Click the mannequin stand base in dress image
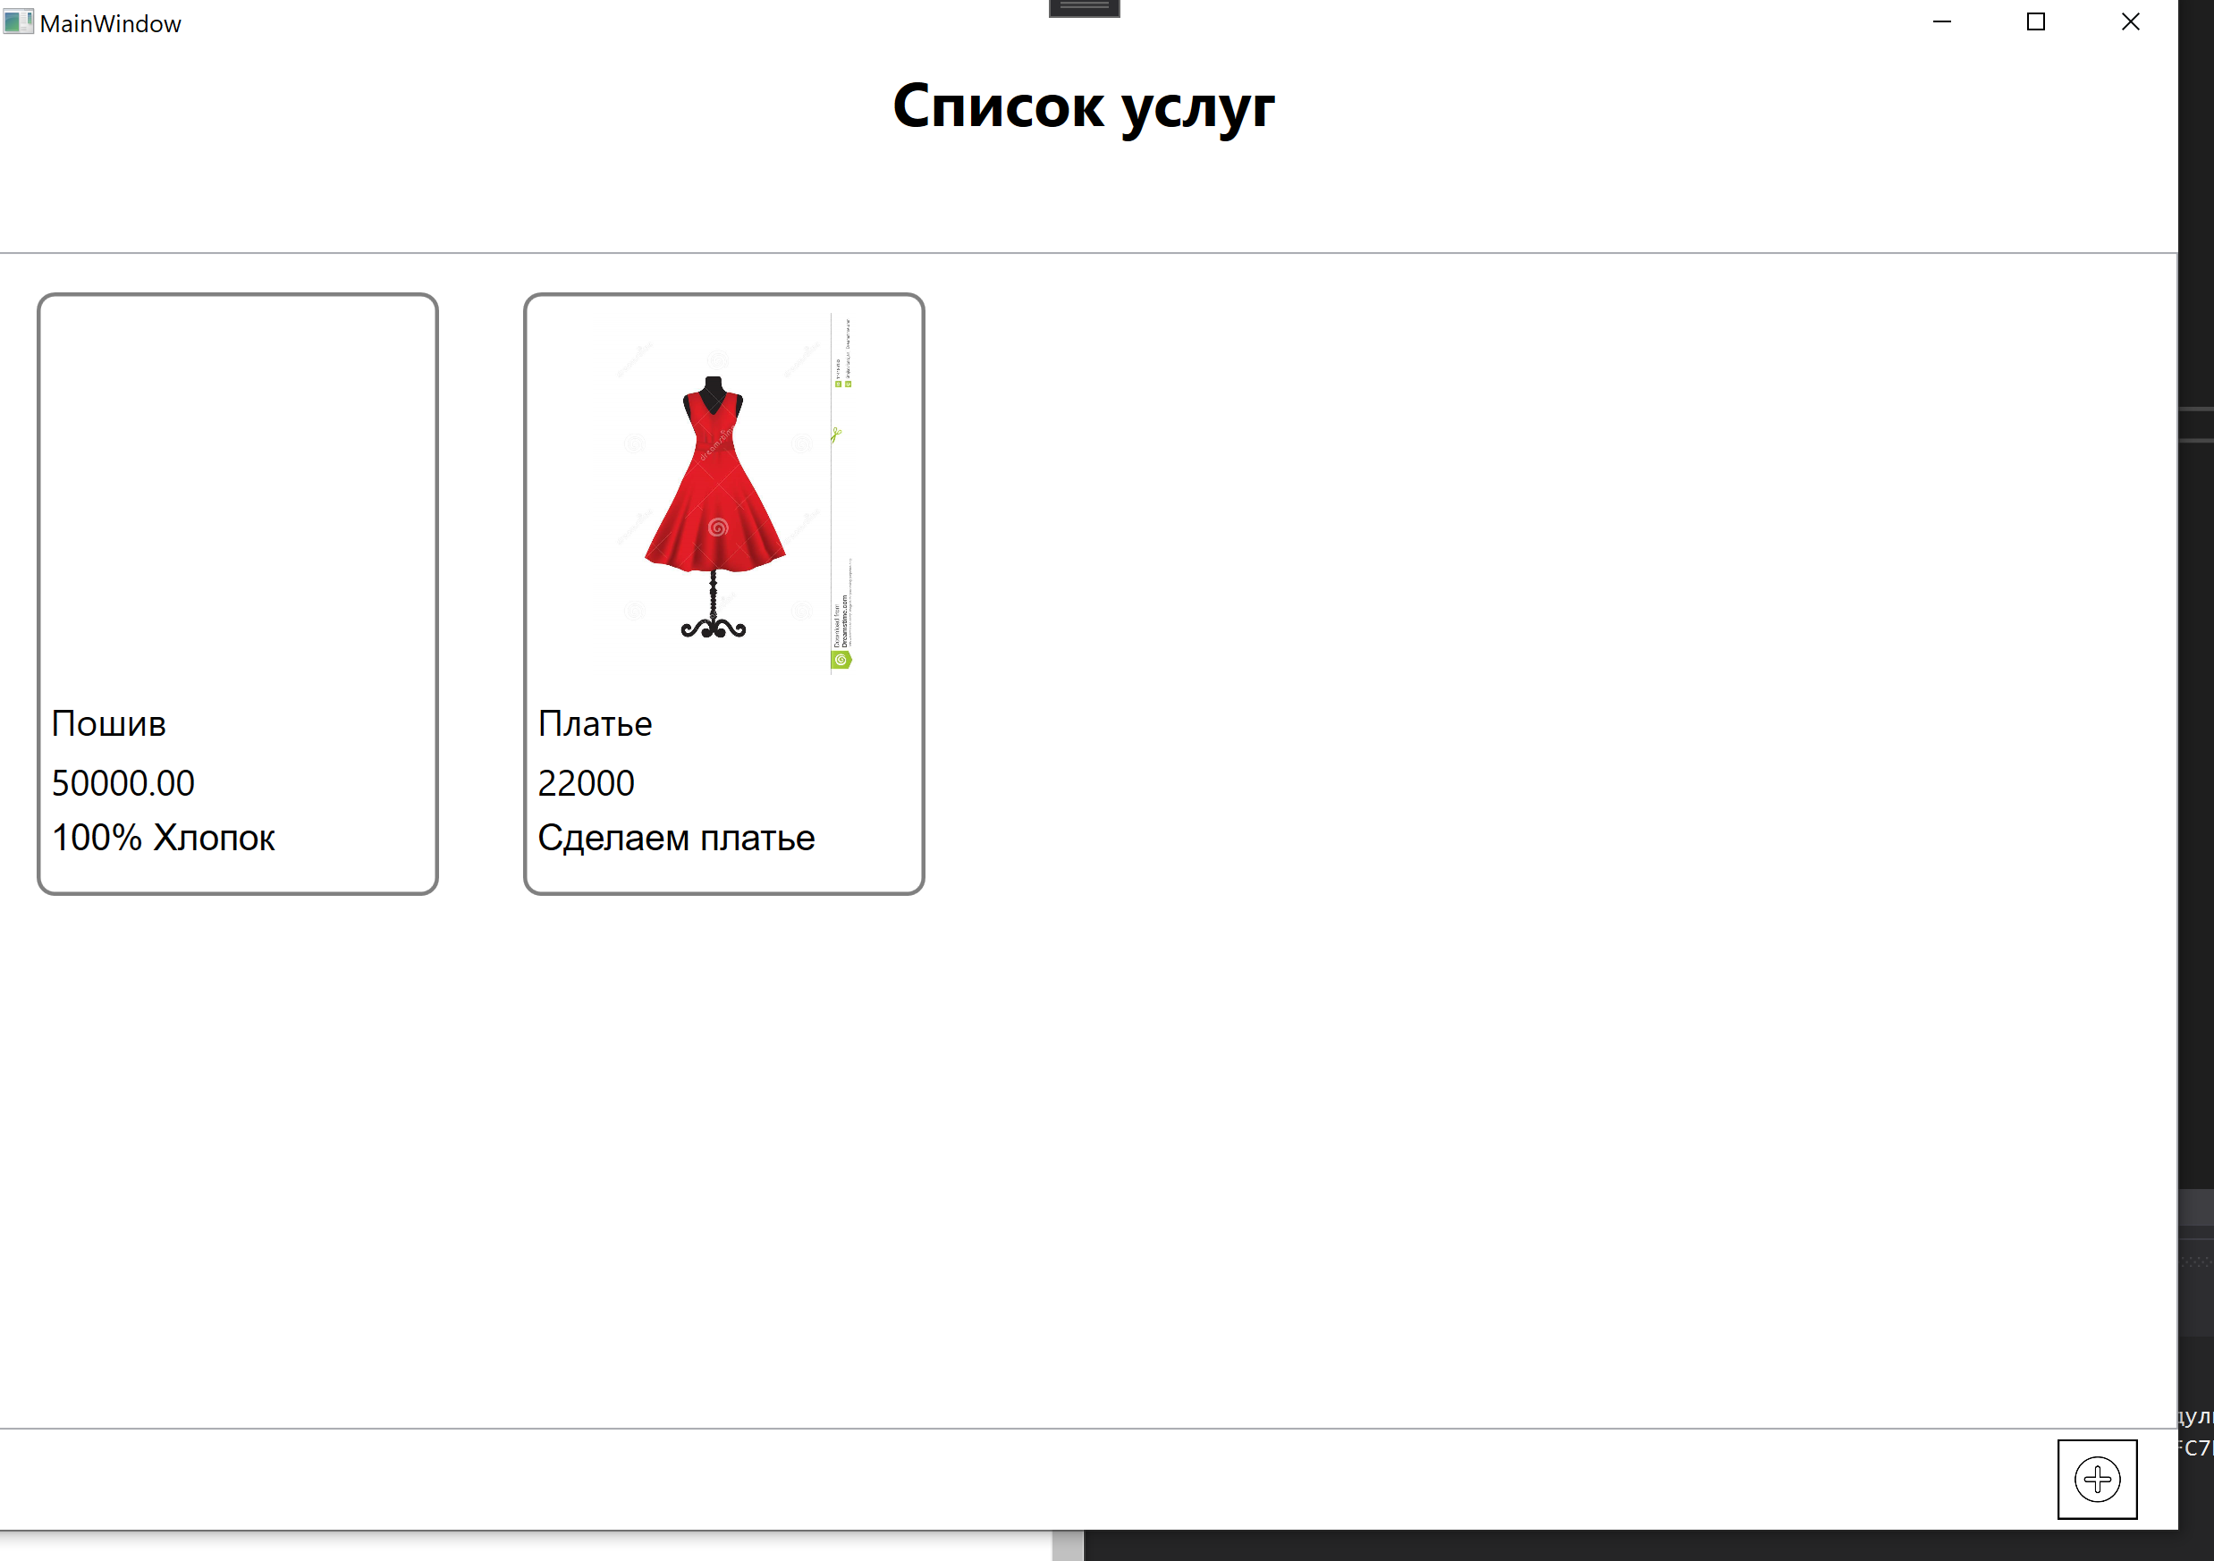Image resolution: width=2214 pixels, height=1561 pixels. pyautogui.click(x=713, y=629)
